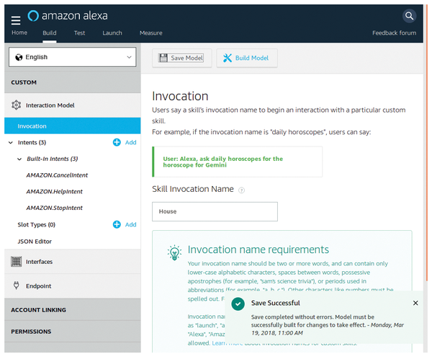Click the Save Model floppy disk icon
The width and height of the screenshot is (432, 357).
click(x=163, y=58)
